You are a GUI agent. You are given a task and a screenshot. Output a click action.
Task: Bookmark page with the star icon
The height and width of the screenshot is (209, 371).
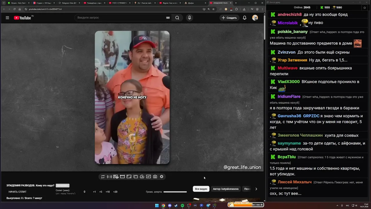coord(214,9)
